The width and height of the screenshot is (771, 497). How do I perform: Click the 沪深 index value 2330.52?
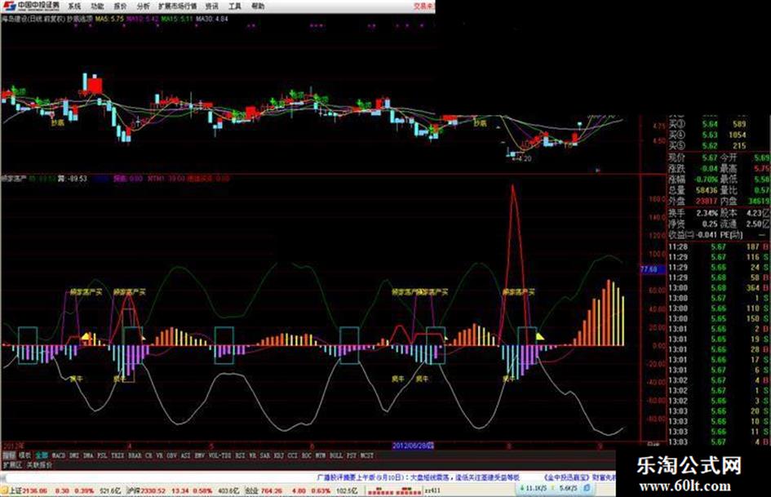coord(151,490)
